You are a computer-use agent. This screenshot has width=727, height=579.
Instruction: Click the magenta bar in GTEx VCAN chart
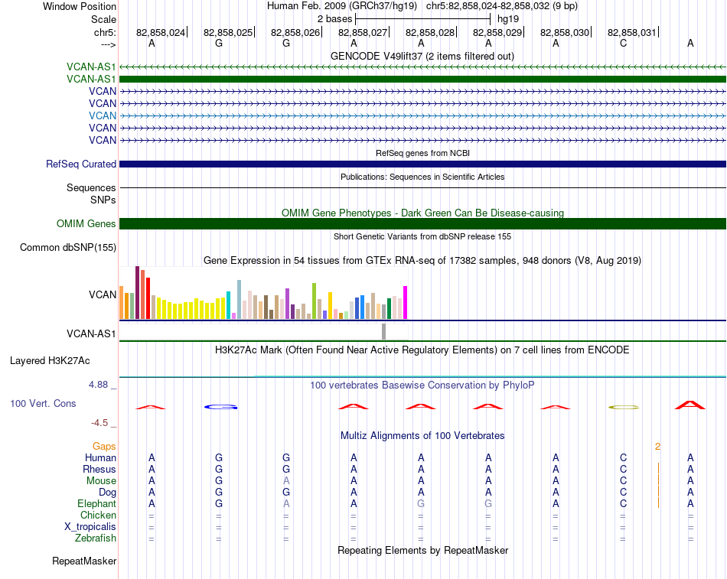tap(405, 303)
